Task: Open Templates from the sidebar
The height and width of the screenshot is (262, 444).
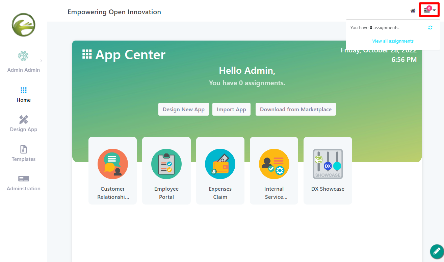Action: (x=24, y=153)
